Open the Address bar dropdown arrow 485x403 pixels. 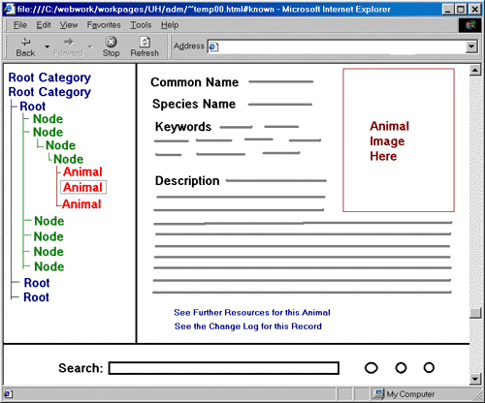coord(471,46)
